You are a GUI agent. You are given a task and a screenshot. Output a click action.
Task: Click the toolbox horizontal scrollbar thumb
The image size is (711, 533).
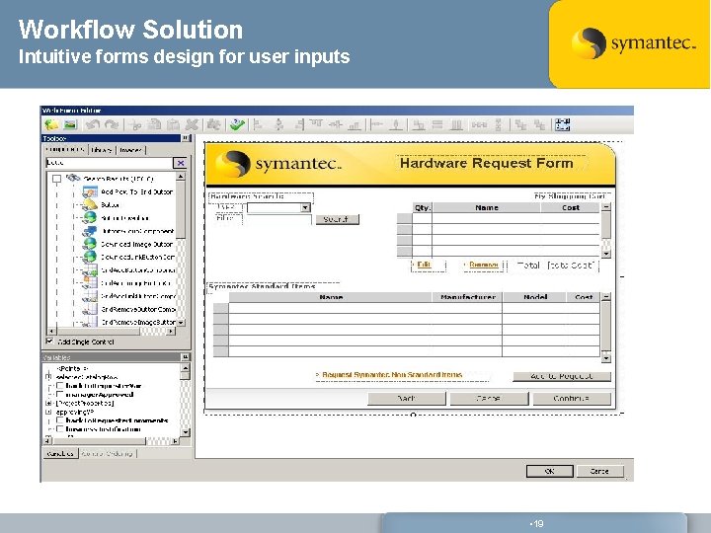[98, 332]
